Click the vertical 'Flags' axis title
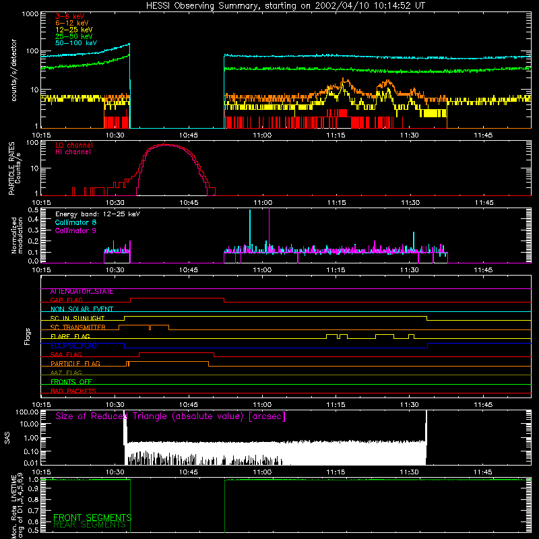 point(28,336)
